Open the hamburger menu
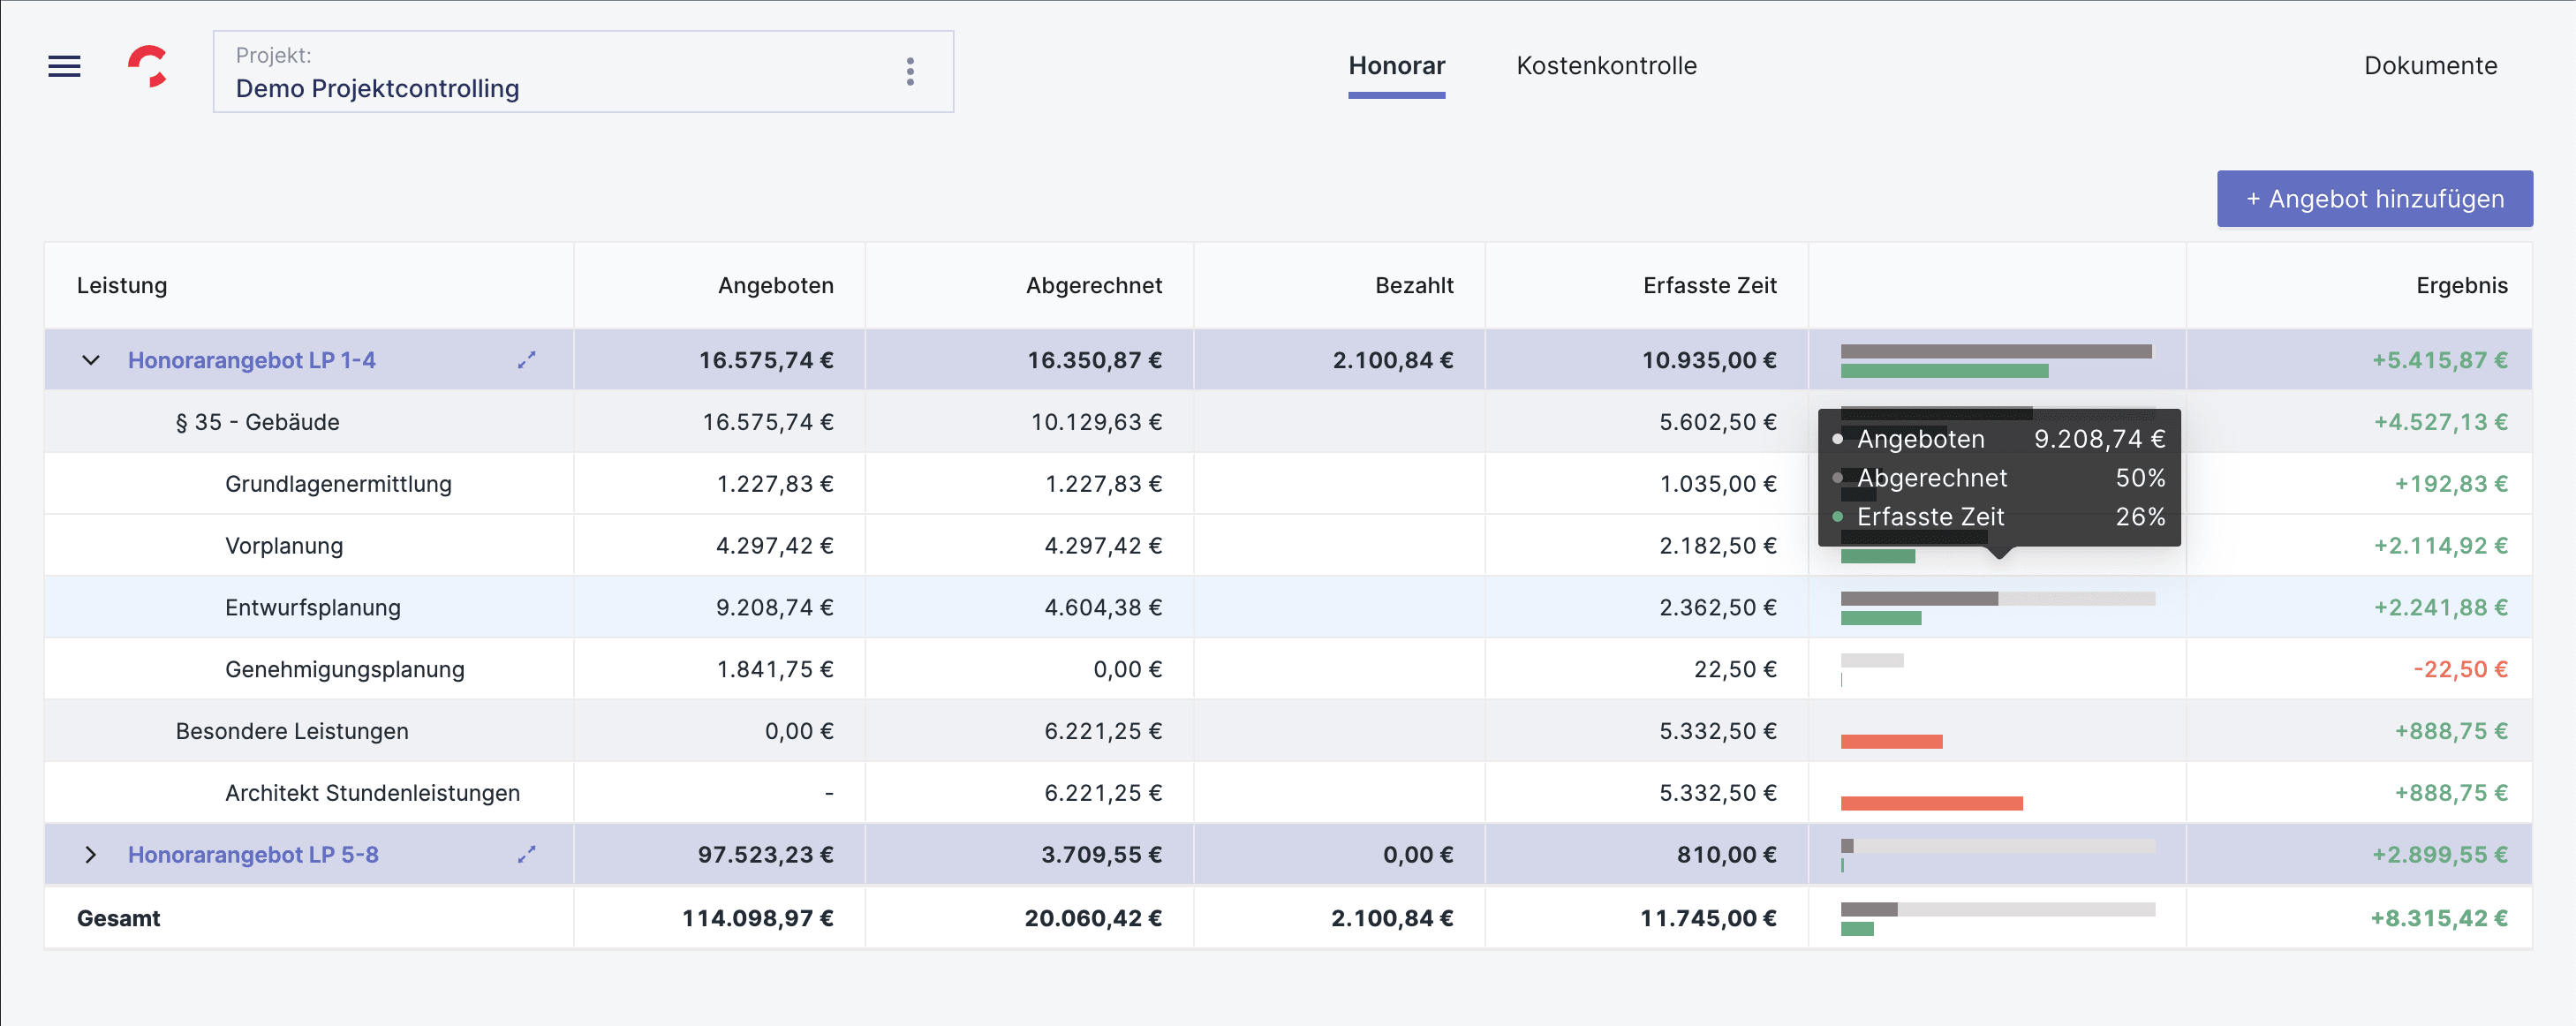Image resolution: width=2576 pixels, height=1026 pixels. pyautogui.click(x=64, y=67)
